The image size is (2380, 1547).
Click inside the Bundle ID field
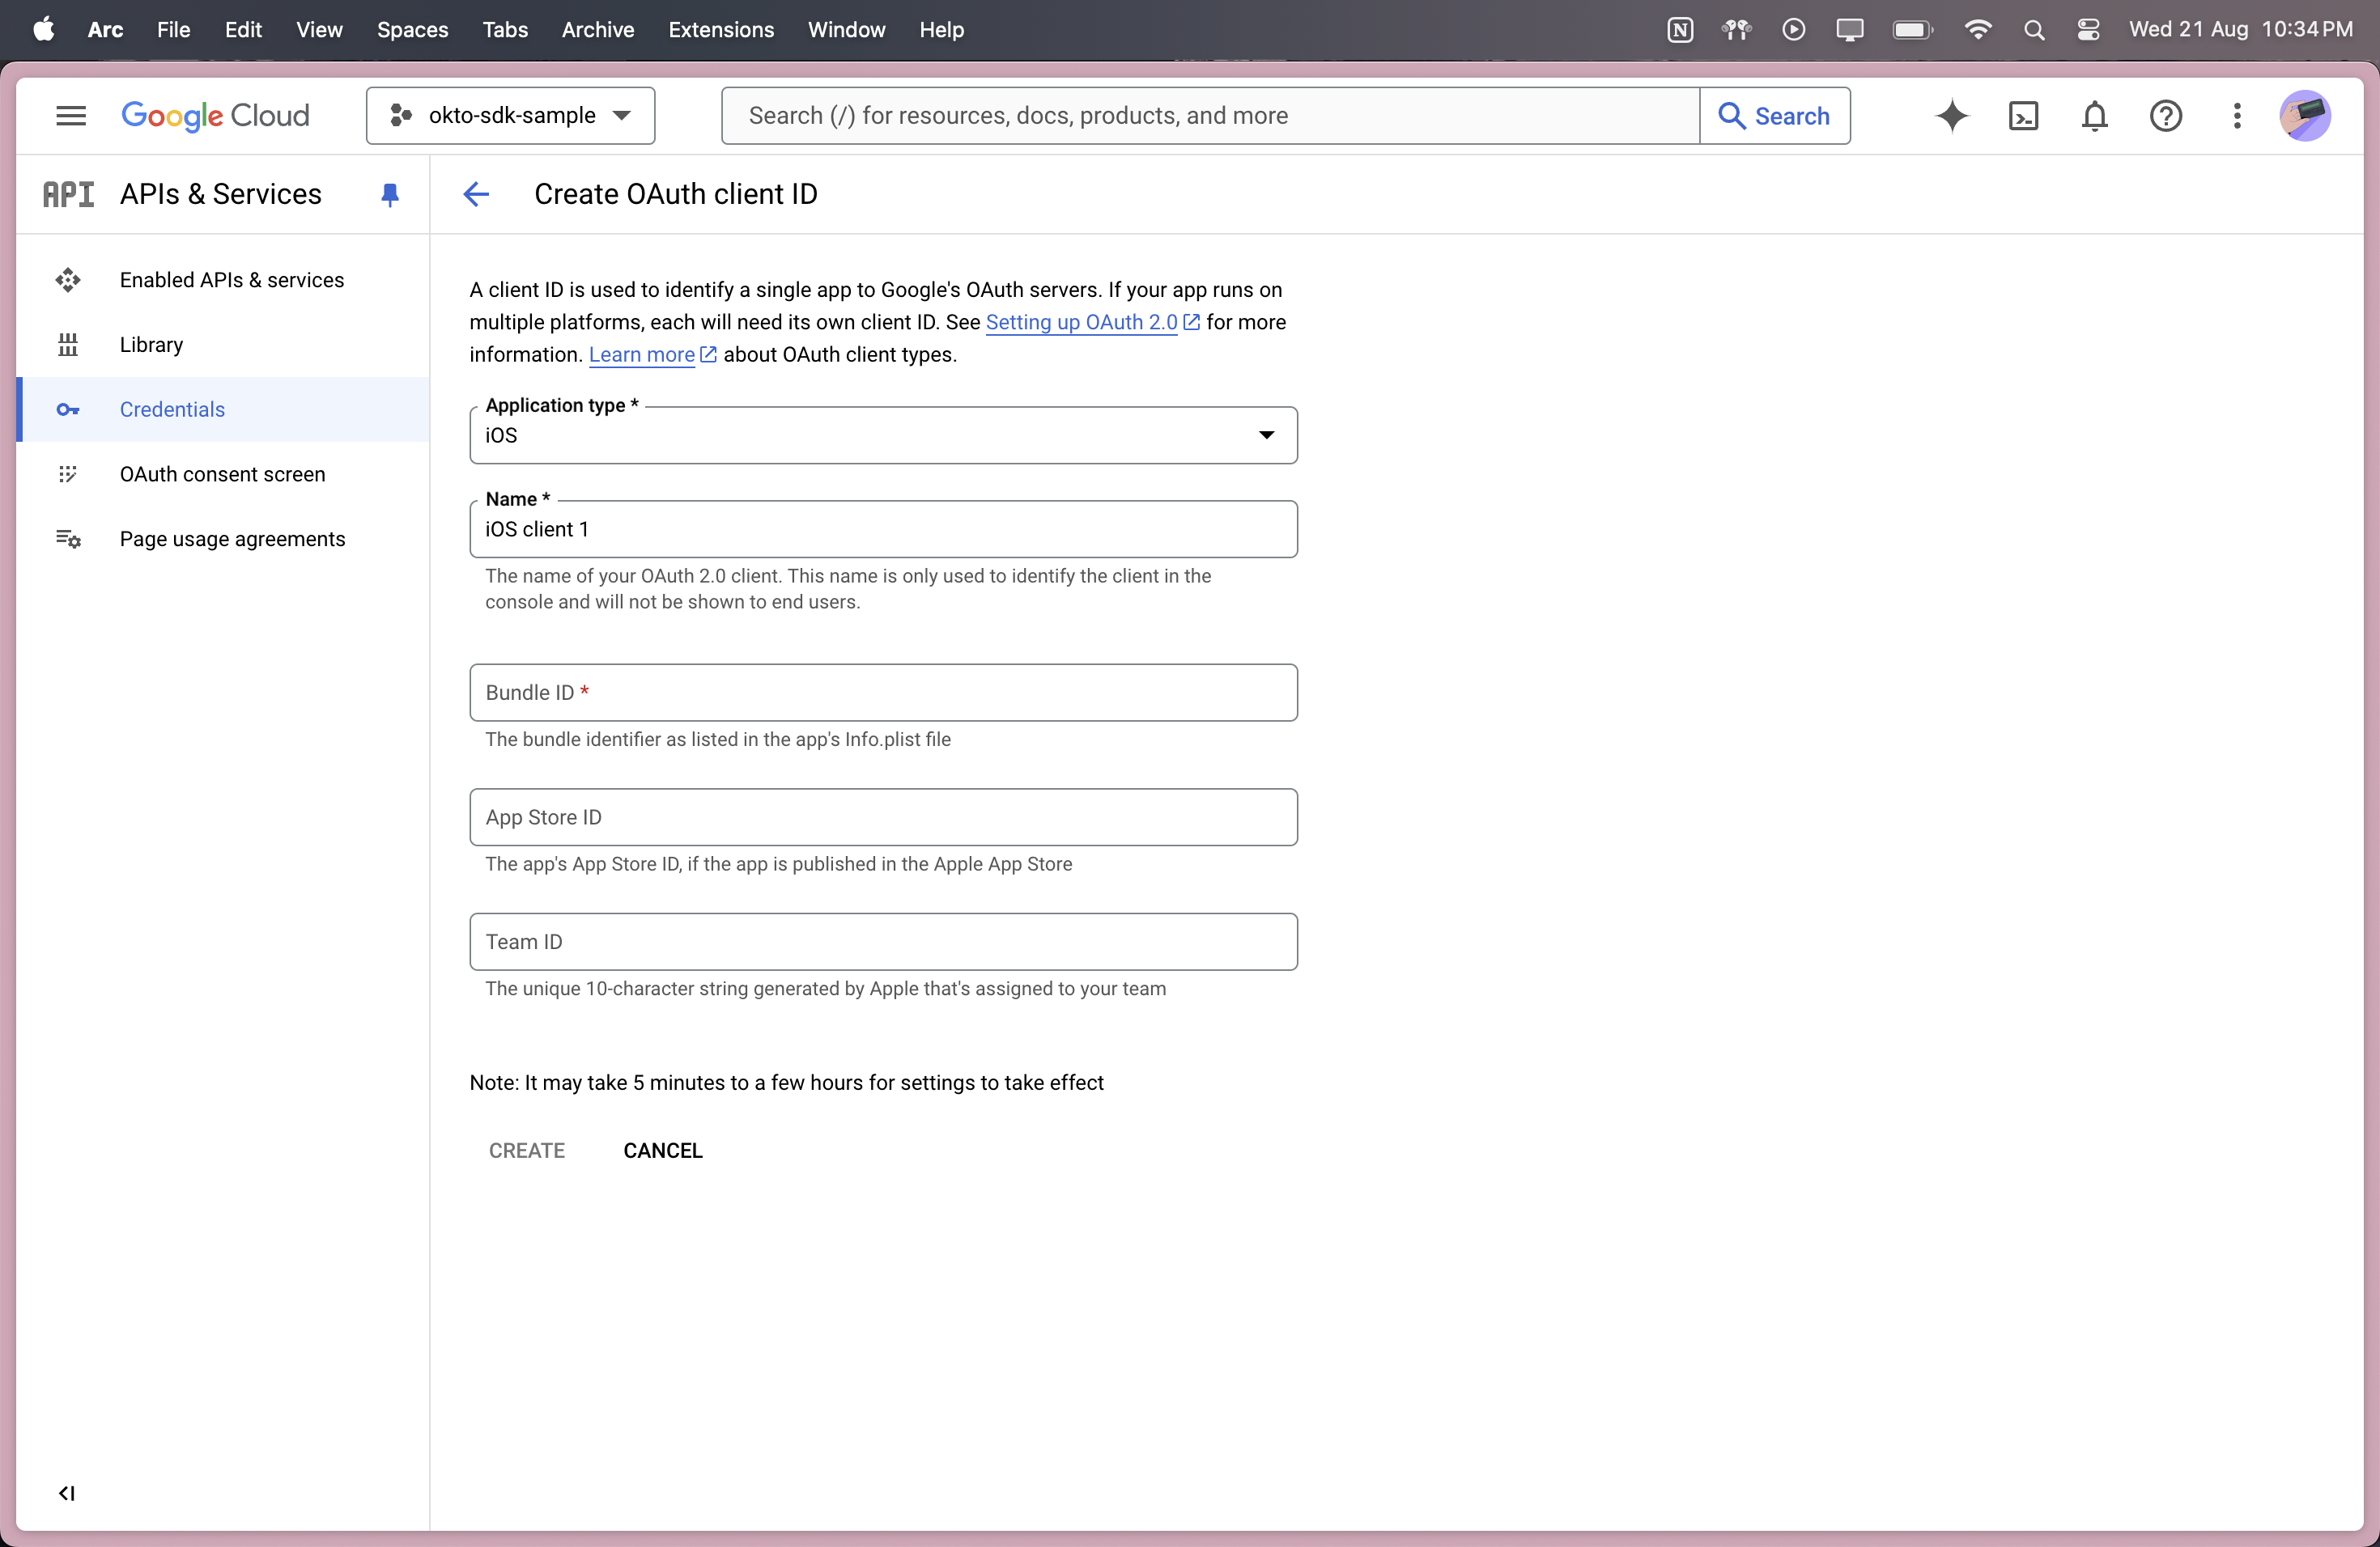point(883,692)
